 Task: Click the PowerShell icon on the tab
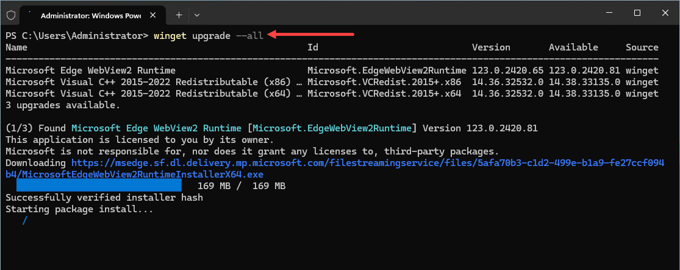[x=30, y=15]
